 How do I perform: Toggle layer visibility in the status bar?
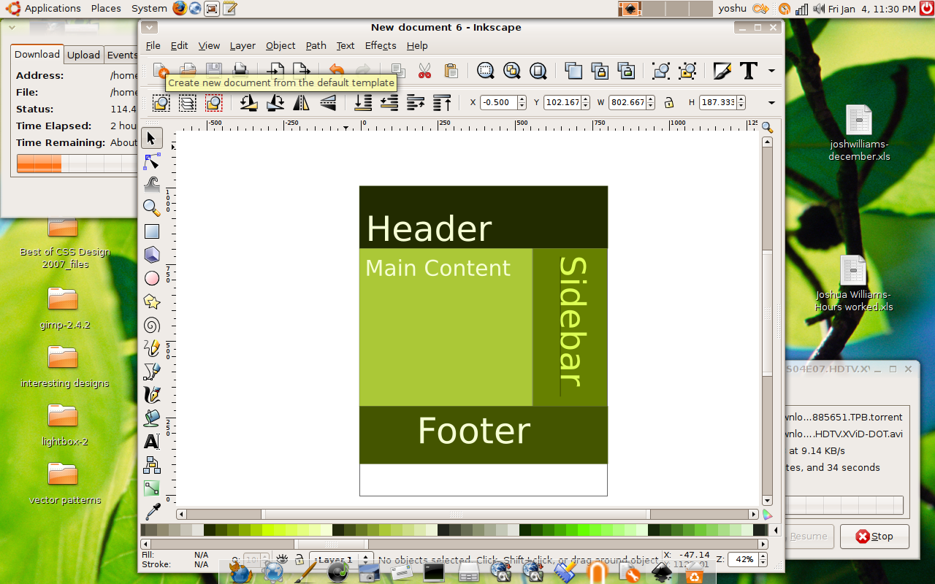coord(283,558)
